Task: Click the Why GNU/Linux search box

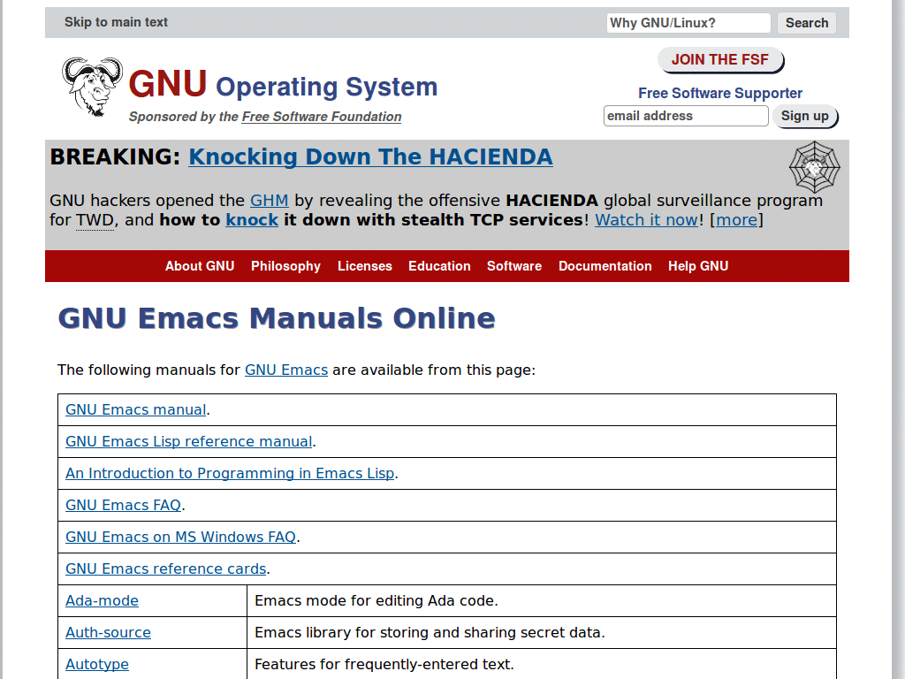Action: [x=688, y=22]
